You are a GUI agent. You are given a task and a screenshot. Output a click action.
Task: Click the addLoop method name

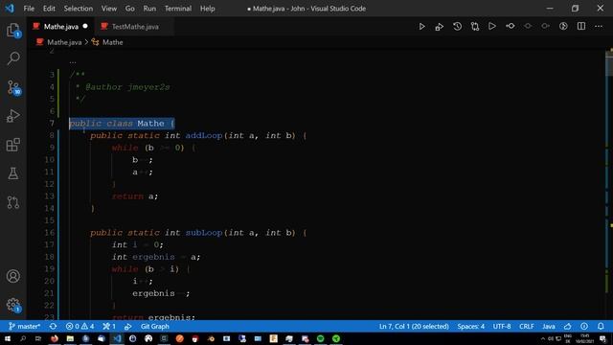204,135
